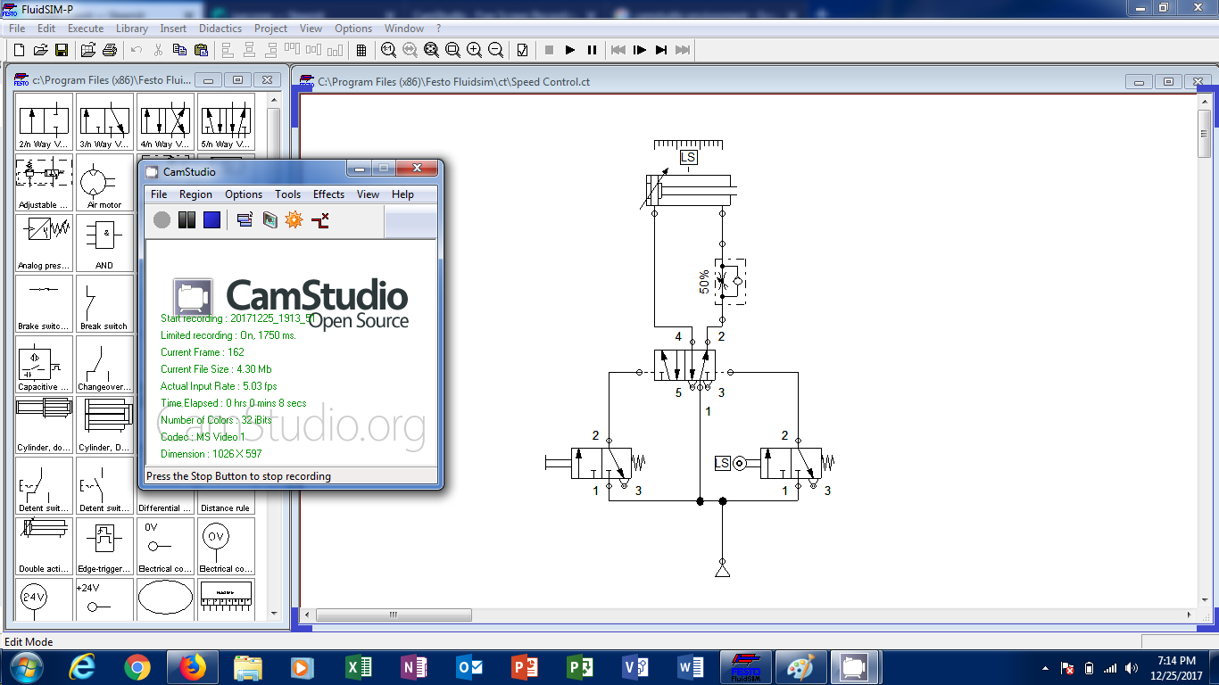Choose the Break switch component
Image resolution: width=1219 pixels, height=685 pixels.
click(x=104, y=304)
